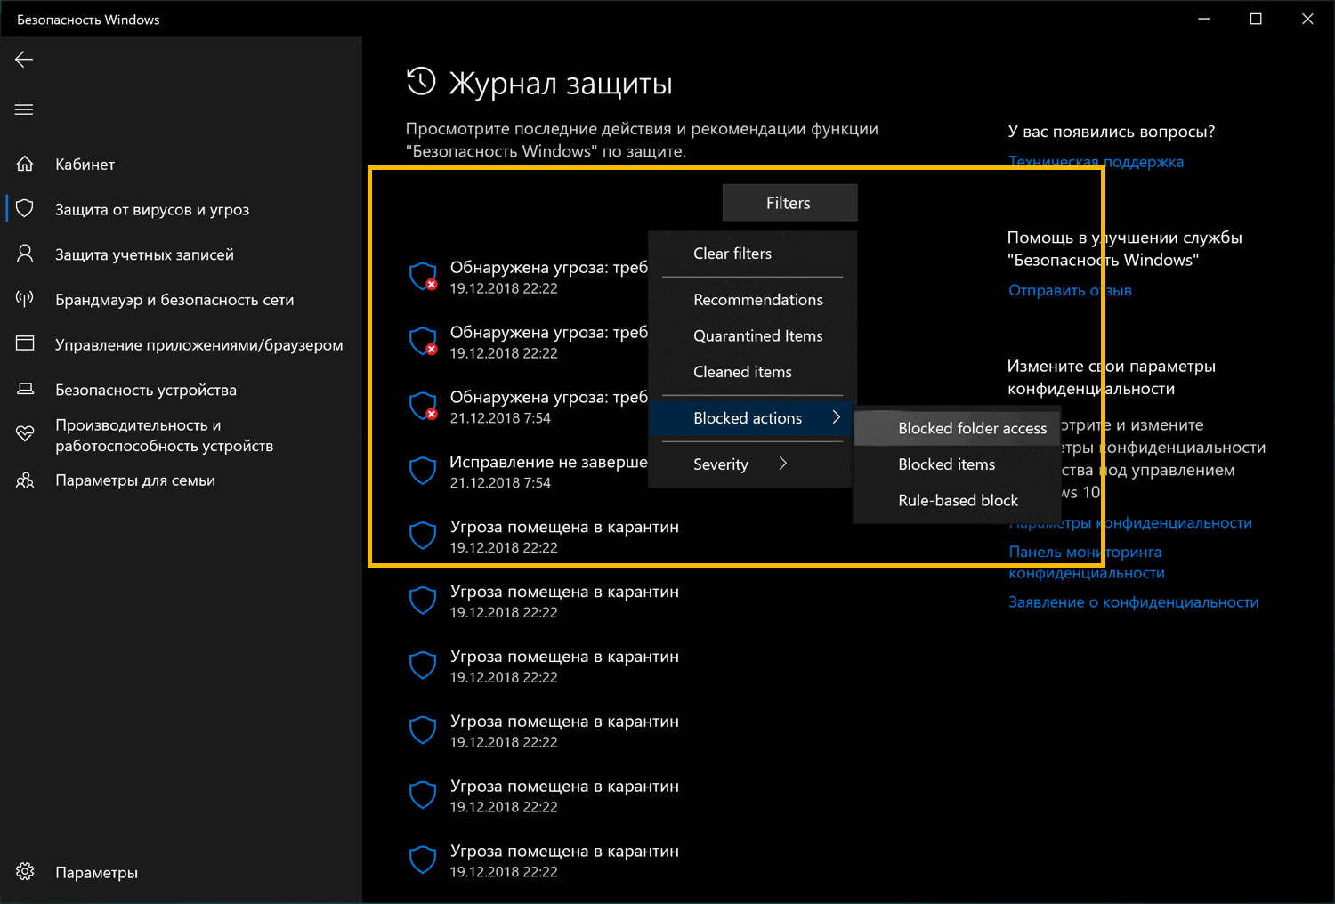Click the app and browser control icon
The height and width of the screenshot is (904, 1335).
tap(25, 343)
